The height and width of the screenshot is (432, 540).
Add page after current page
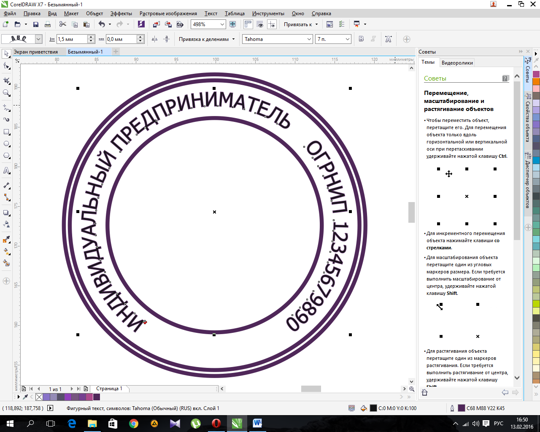coord(86,389)
